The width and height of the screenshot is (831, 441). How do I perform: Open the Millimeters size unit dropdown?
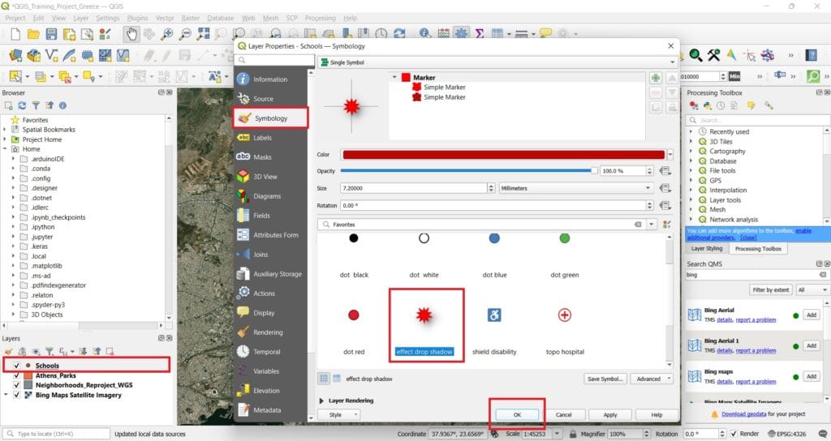(x=575, y=188)
